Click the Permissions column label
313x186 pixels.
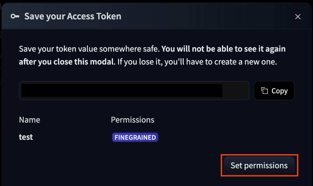[x=133, y=120]
